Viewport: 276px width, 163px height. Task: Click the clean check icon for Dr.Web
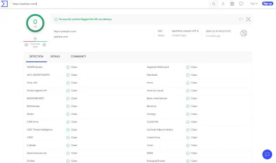68,161
